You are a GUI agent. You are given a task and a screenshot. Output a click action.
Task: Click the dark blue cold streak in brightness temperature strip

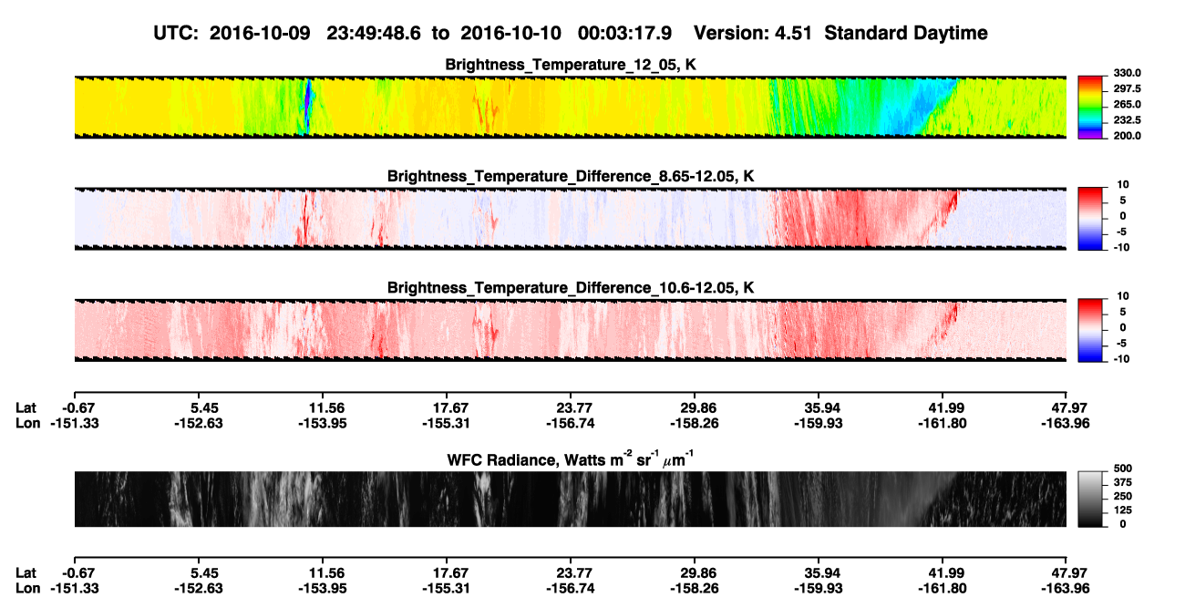point(307,107)
